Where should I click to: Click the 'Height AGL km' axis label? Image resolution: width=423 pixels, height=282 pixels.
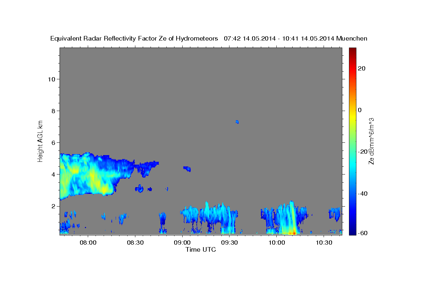click(41, 141)
